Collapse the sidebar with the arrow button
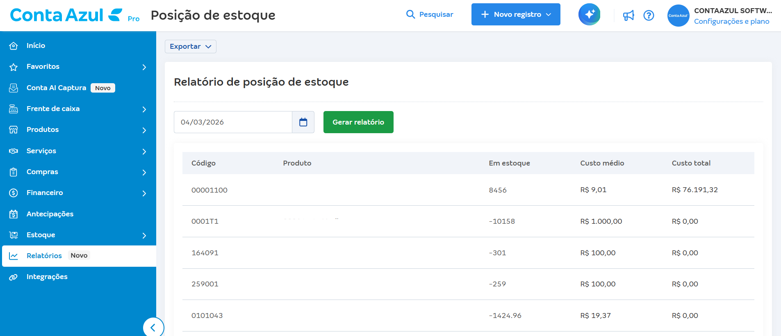 pyautogui.click(x=153, y=327)
